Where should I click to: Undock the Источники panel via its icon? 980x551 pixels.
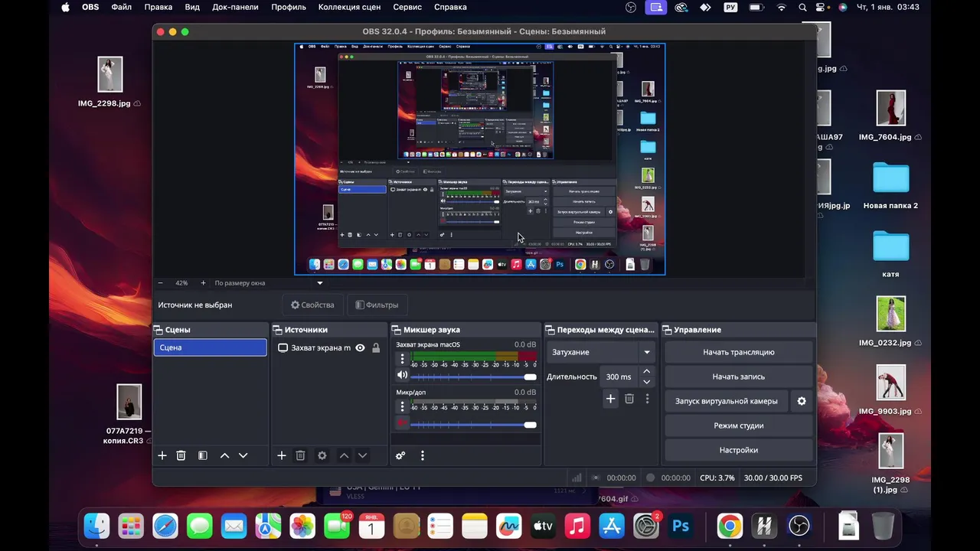point(278,330)
